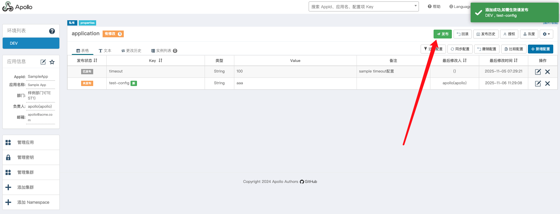Screen dimensions: 560x214
Task: Click the green publish button
Action: (443, 34)
